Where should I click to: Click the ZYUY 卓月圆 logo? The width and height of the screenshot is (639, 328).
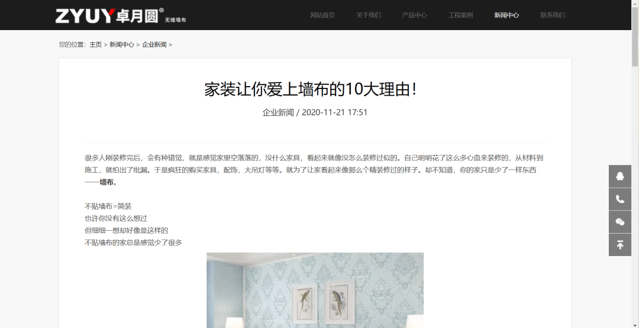(x=121, y=15)
